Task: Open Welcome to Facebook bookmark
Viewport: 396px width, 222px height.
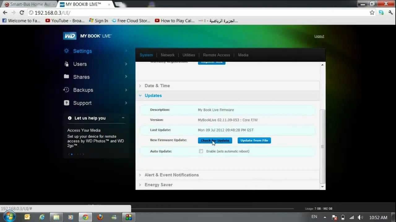Action: click(x=21, y=21)
